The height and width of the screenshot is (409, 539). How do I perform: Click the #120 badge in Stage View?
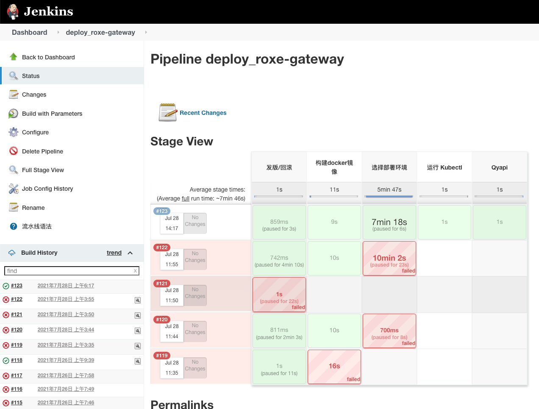click(162, 320)
